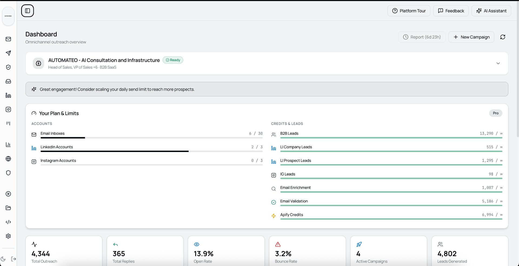519x266 pixels.
Task: Toggle dark mode moon icon
Action: 3,259
